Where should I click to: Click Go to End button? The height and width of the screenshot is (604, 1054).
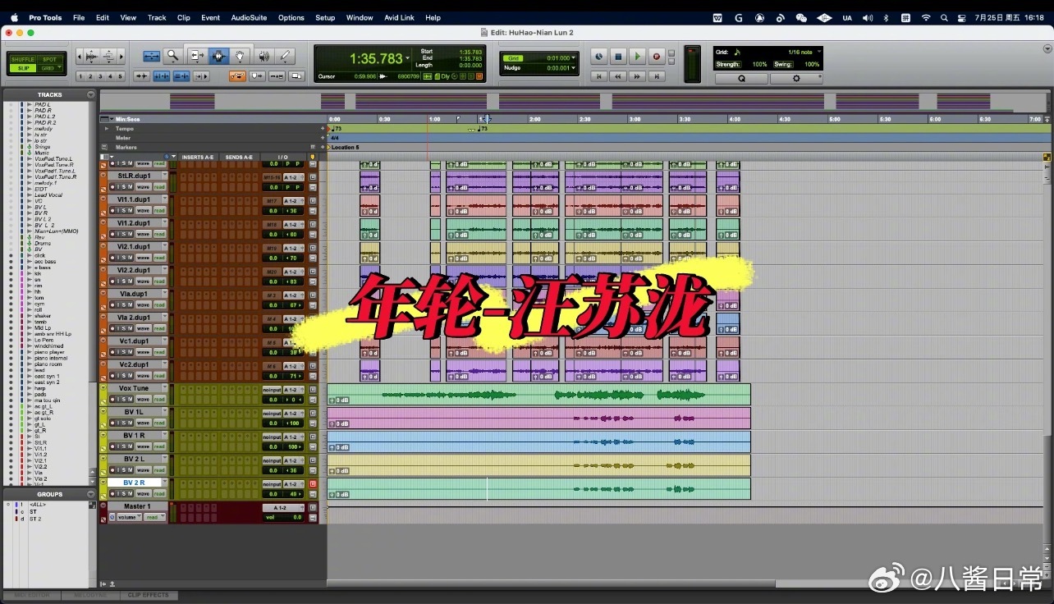point(656,76)
